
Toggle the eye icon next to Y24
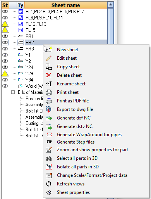(5, 67)
